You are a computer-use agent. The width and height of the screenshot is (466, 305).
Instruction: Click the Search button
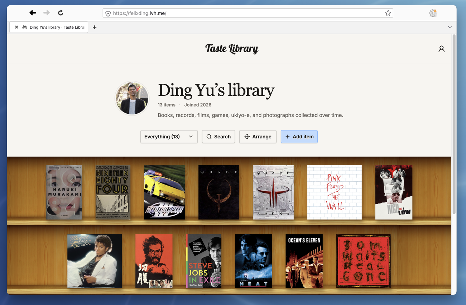[218, 137]
